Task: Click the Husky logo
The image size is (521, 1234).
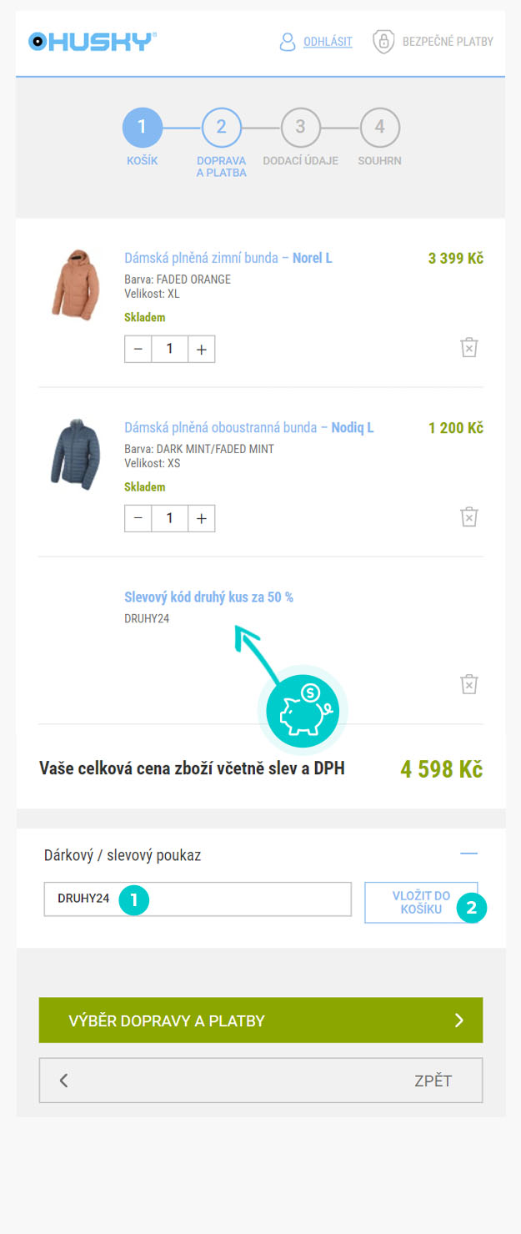Action: pyautogui.click(x=92, y=41)
